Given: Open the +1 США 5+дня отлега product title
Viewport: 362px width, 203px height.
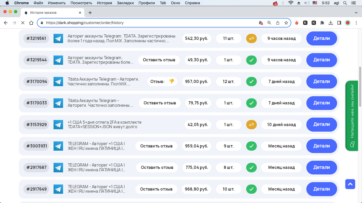Looking at the screenshot, I should click(x=105, y=124).
